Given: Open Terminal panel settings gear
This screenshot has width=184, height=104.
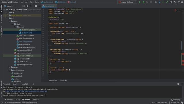Looking at the screenshot, I should click(x=178, y=84).
